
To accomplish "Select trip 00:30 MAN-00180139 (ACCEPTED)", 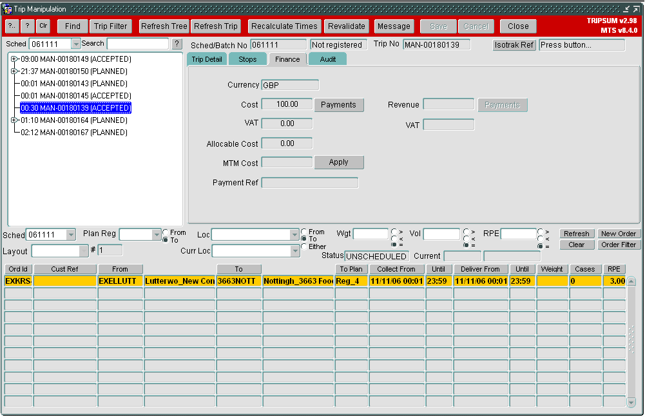I will coord(75,108).
